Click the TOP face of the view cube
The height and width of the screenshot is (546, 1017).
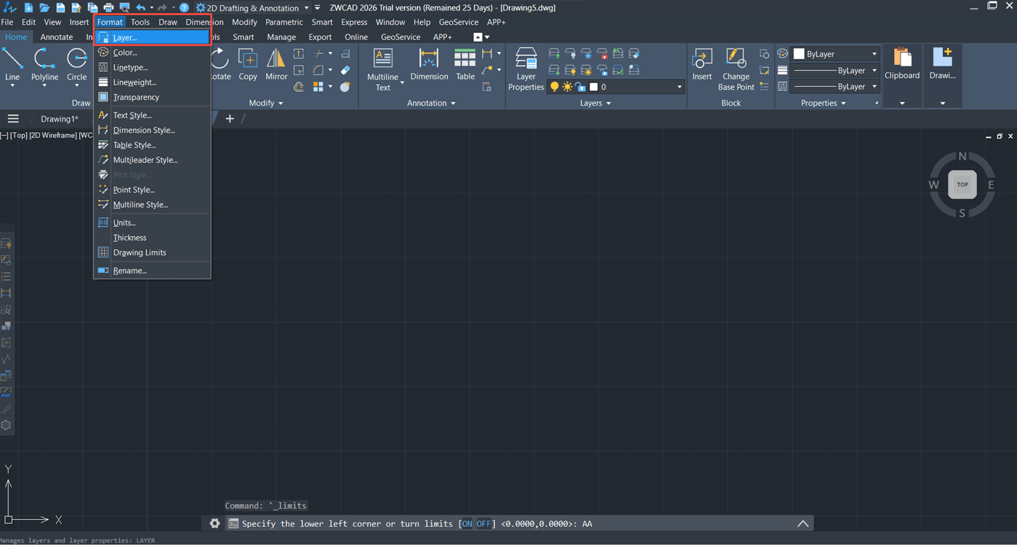962,185
